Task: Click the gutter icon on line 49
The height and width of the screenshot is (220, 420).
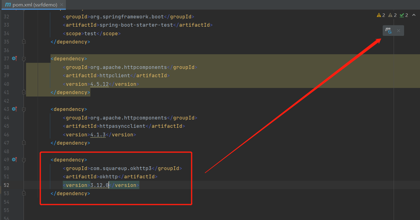Action: [x=14, y=160]
